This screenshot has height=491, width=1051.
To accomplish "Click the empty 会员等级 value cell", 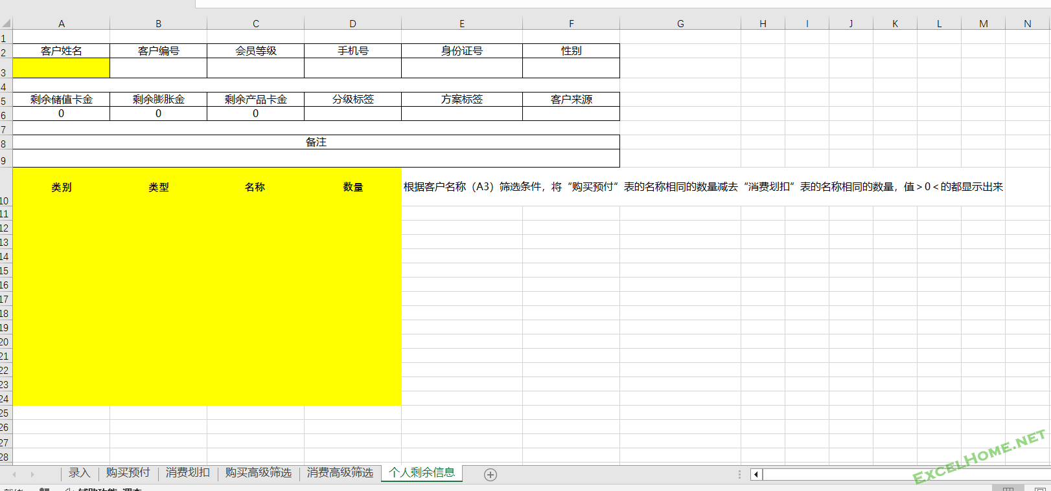I will [x=256, y=68].
